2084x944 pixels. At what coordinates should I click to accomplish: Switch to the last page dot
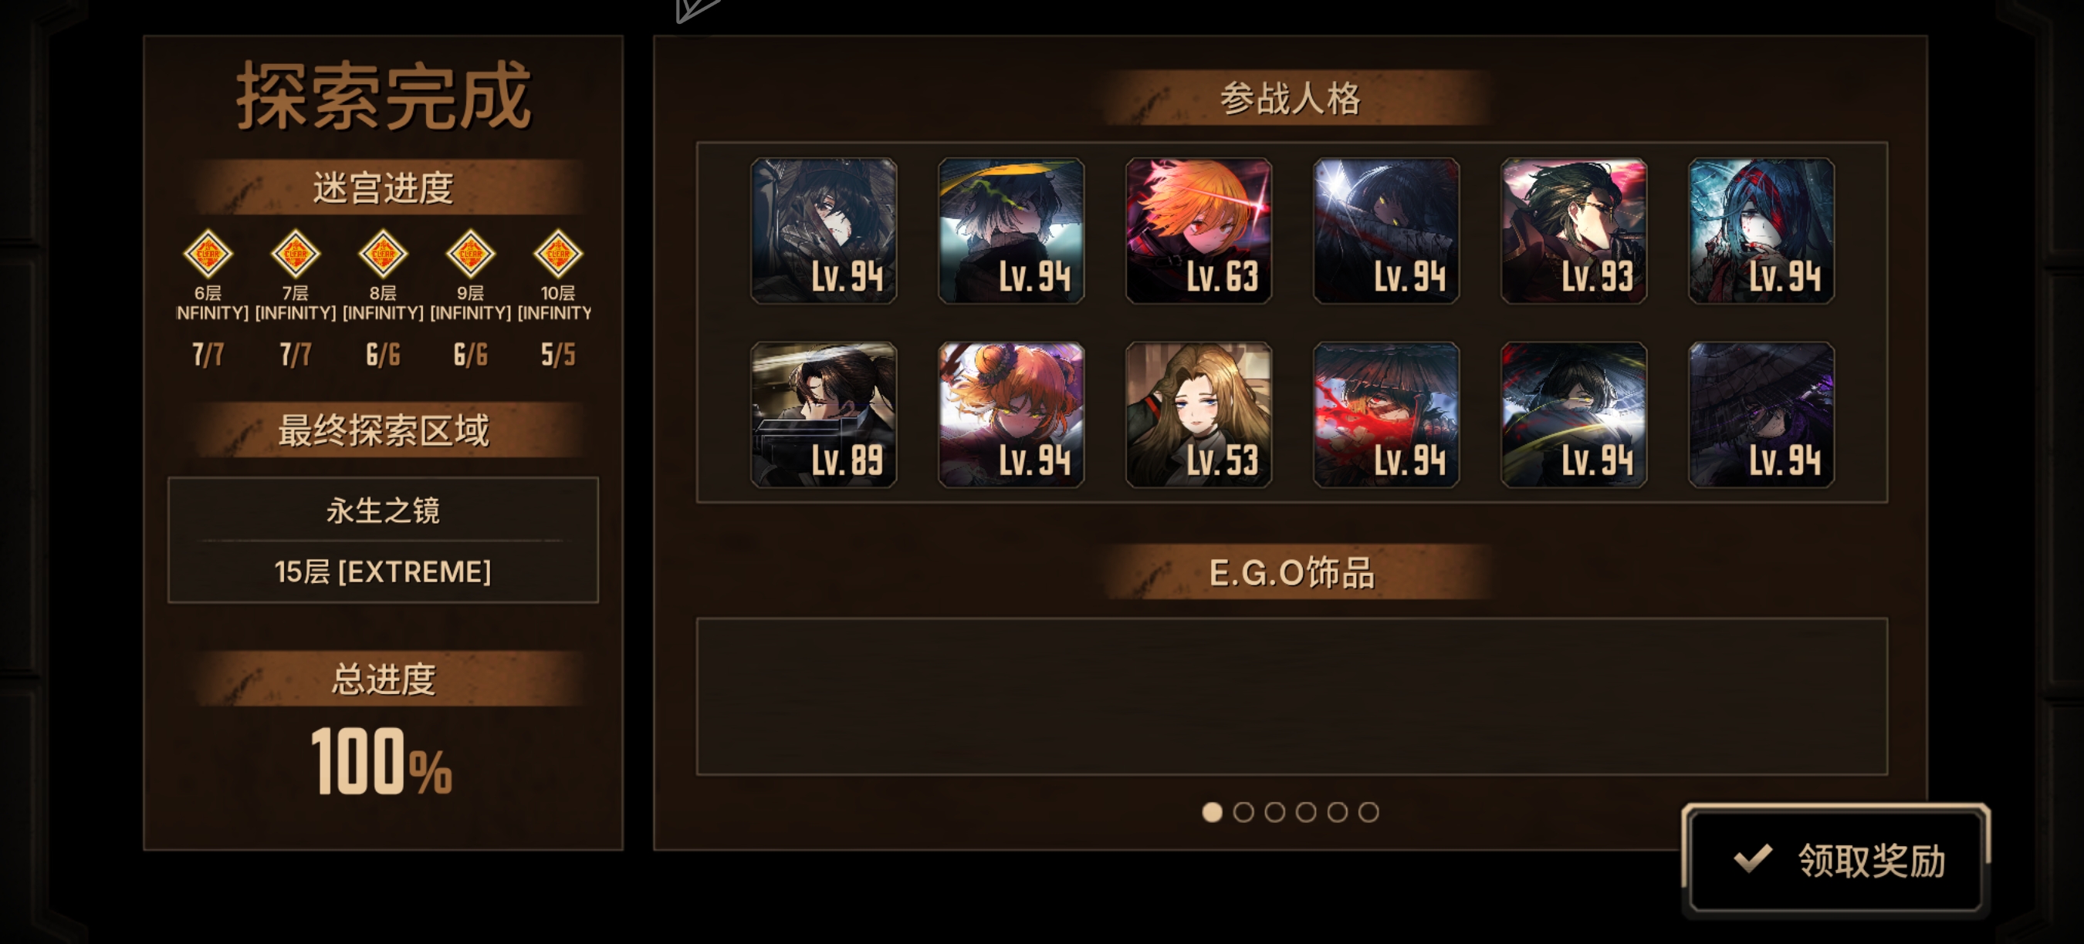[1368, 812]
